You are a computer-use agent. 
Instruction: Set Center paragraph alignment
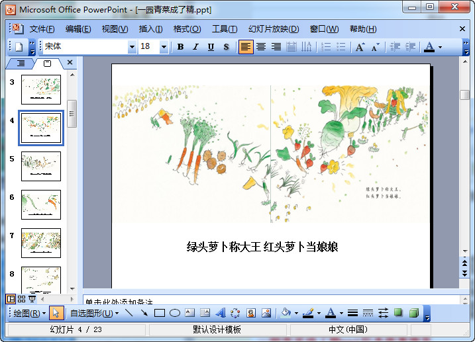261,47
